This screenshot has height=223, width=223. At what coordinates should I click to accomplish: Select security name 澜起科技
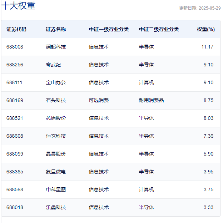56,47
